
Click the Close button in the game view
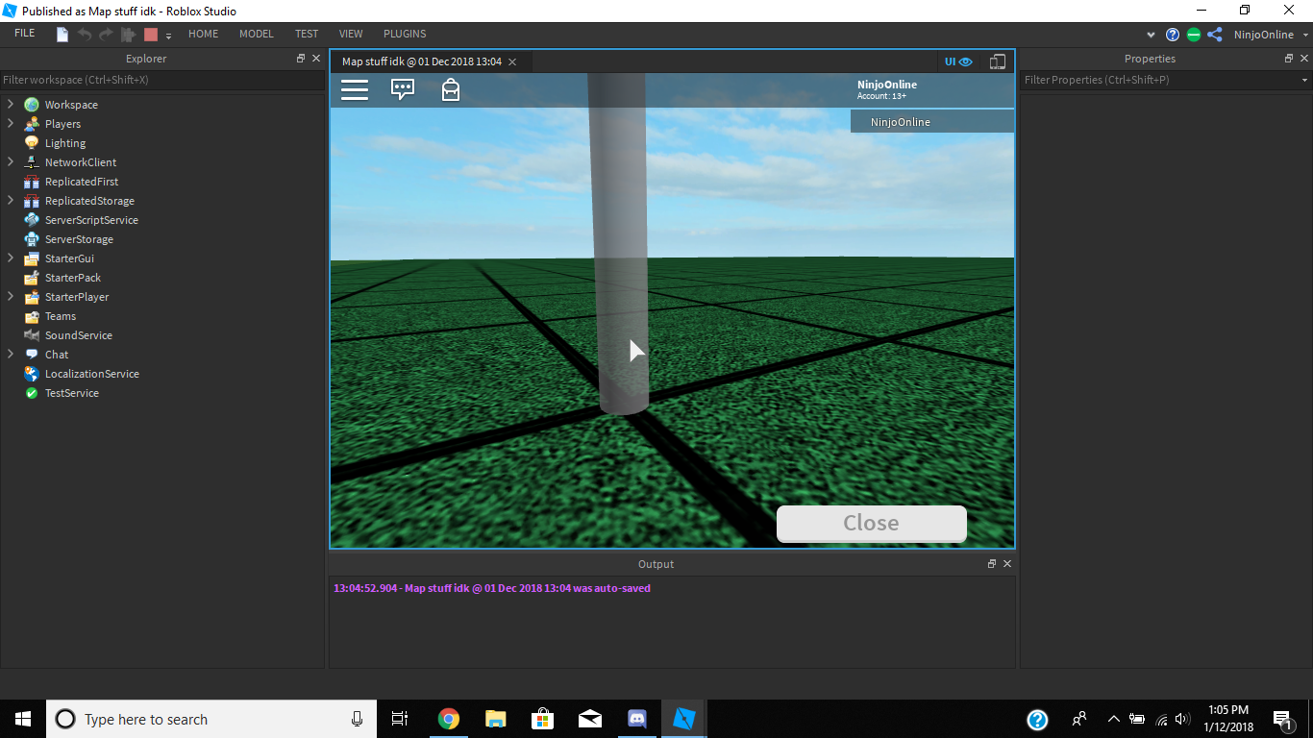tap(871, 523)
